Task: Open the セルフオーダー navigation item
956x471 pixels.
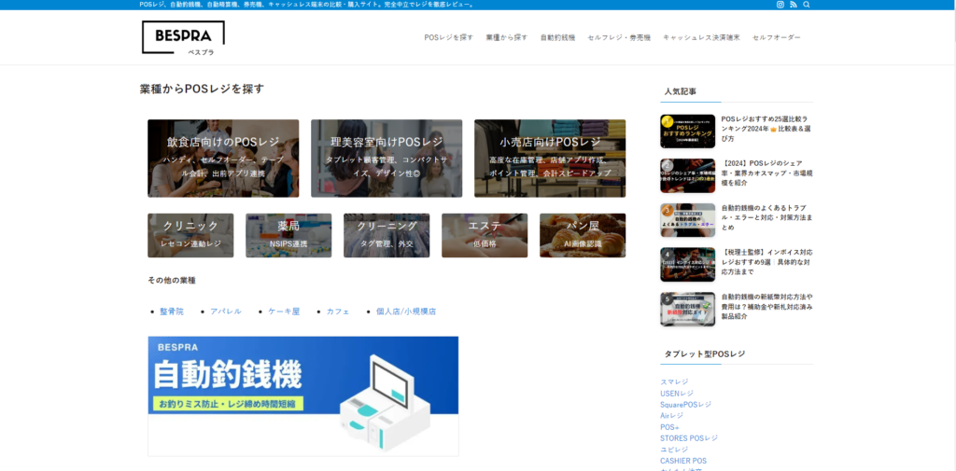Action: point(776,37)
